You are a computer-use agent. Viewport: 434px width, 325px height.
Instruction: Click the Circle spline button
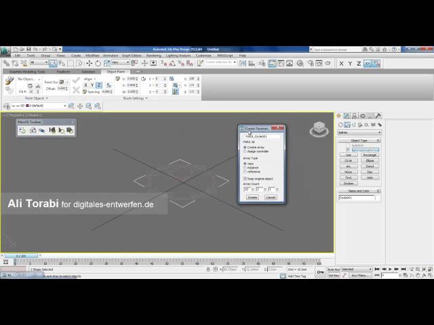349,160
